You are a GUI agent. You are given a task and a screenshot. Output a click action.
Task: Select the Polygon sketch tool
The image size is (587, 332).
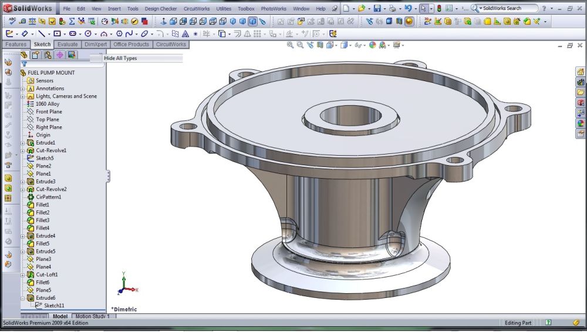point(119,33)
